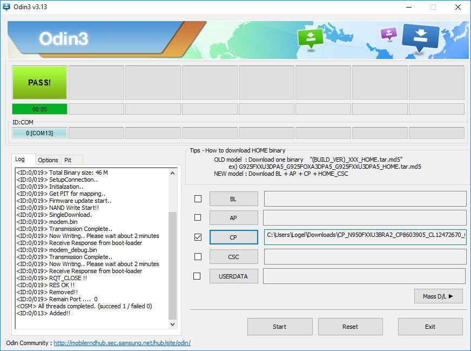Image resolution: width=471 pixels, height=351 pixels.
Task: Click the CP file path field
Action: (365, 237)
